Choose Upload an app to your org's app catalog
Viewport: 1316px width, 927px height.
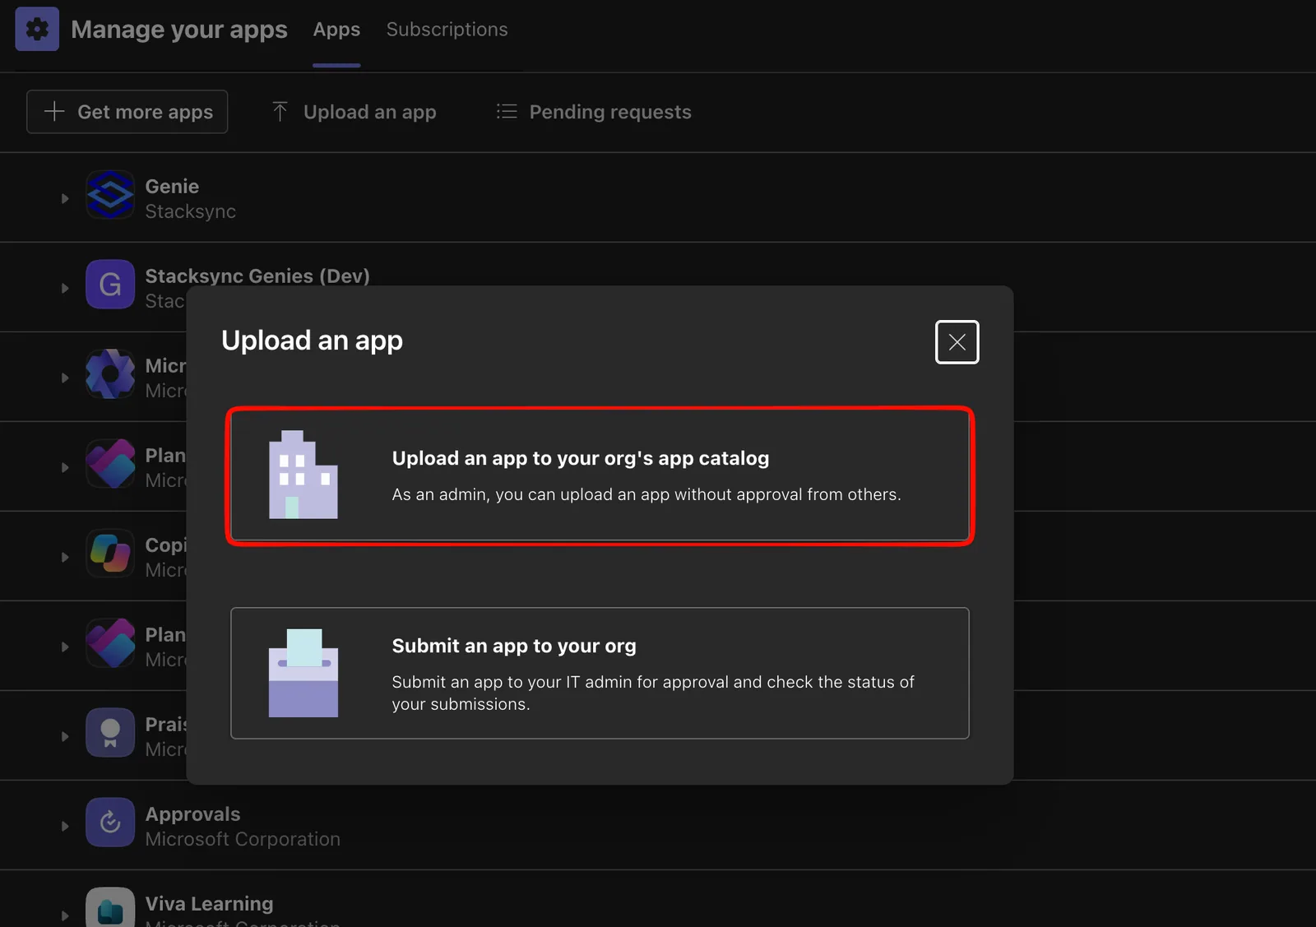pos(600,475)
